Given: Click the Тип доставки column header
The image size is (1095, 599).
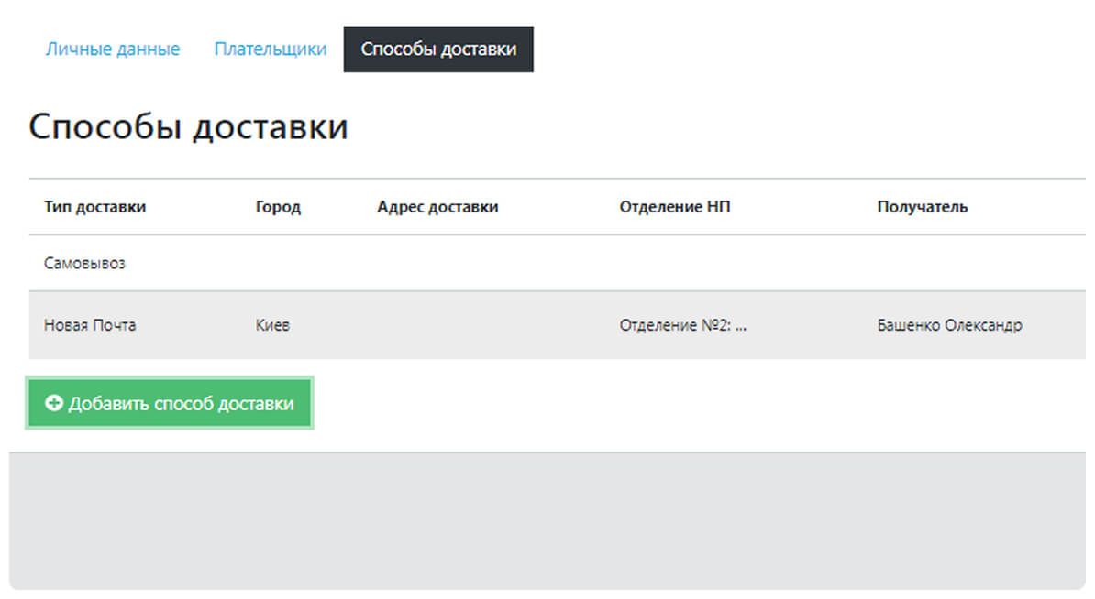Looking at the screenshot, I should click(95, 206).
